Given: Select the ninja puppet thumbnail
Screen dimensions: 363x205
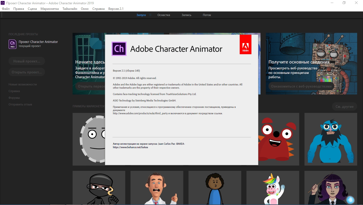Looking at the screenshot, I should click(x=99, y=188).
